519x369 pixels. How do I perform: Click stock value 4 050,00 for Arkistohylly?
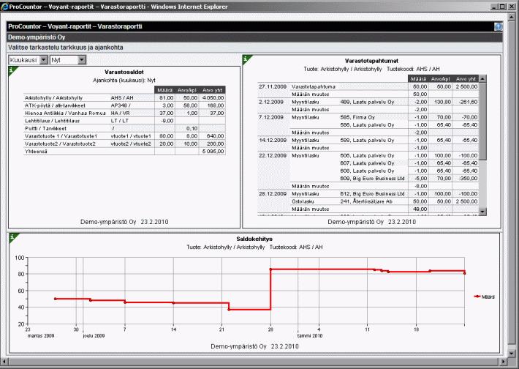[x=213, y=98]
